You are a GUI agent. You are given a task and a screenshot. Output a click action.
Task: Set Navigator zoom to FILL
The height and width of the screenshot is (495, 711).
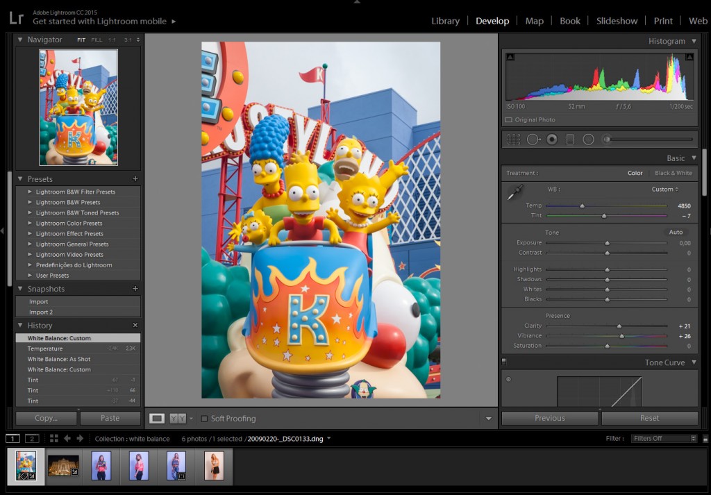97,40
